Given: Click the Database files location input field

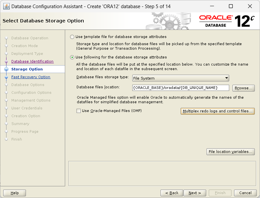Looking at the screenshot, I should coord(181,88).
